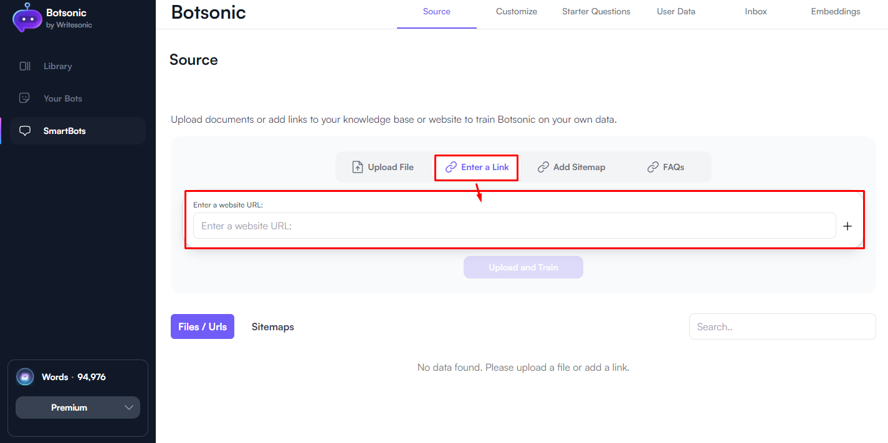The width and height of the screenshot is (888, 443).
Task: Show the Files / Urls list
Action: pos(203,326)
